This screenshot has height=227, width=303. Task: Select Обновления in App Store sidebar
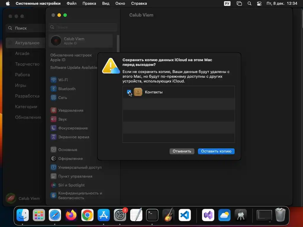click(x=28, y=117)
